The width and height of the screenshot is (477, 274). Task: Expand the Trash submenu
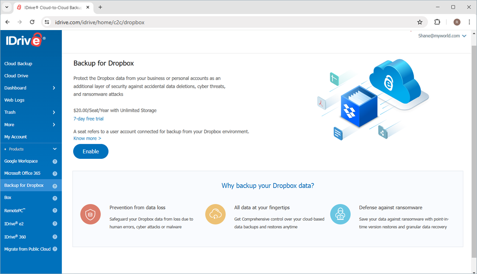(x=54, y=112)
